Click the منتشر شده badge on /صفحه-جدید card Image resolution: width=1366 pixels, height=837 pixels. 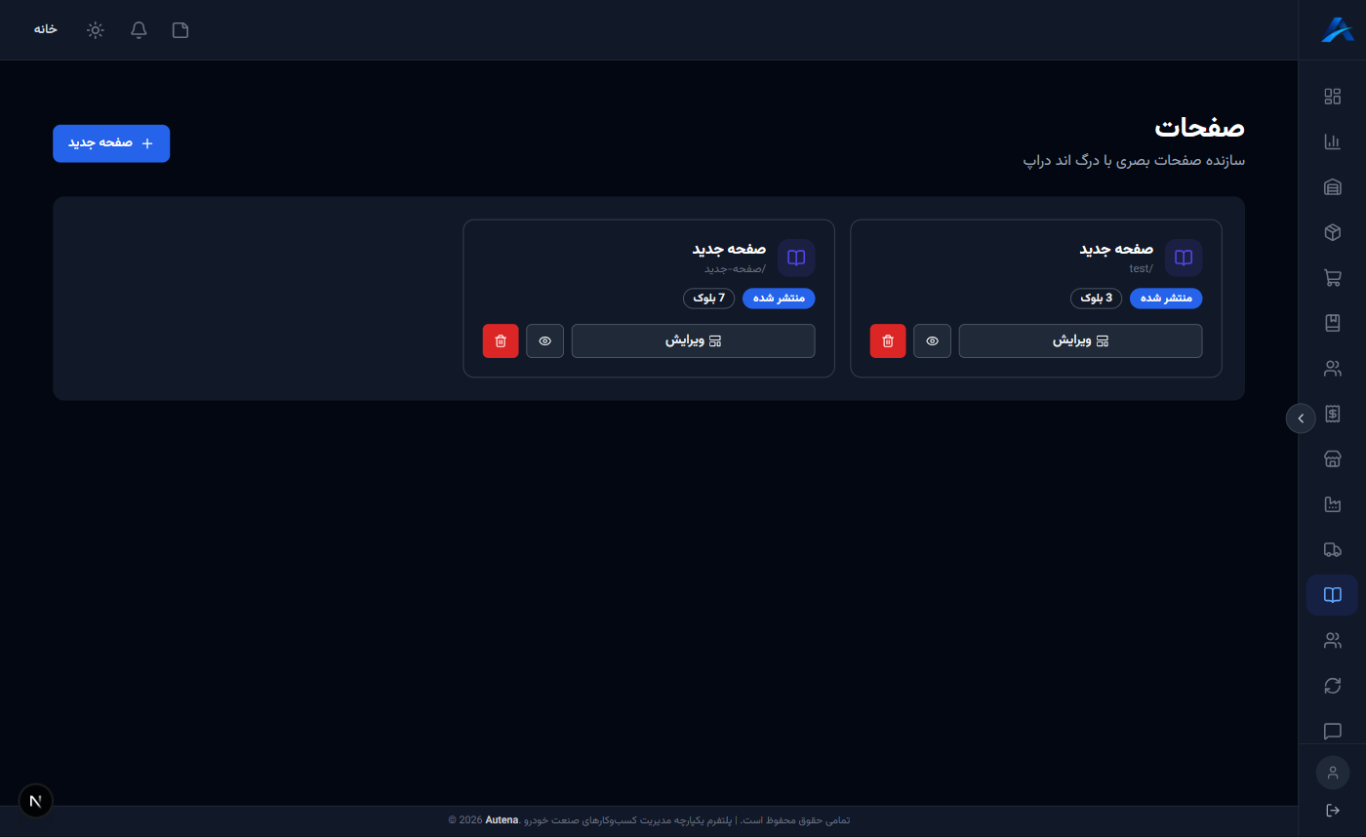pos(779,299)
